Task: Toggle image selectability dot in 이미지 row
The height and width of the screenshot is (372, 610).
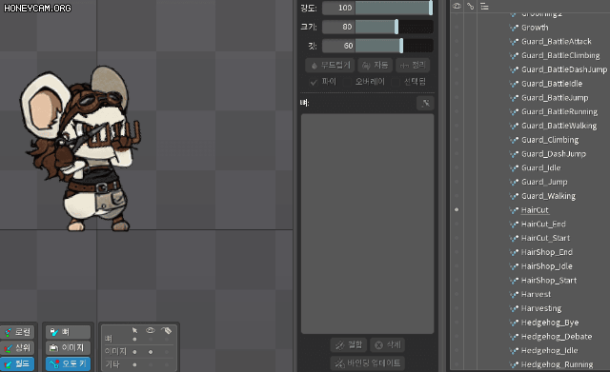Action: point(134,352)
